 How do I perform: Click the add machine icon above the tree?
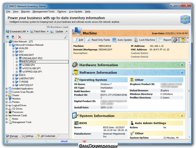pyautogui.click(x=8, y=37)
